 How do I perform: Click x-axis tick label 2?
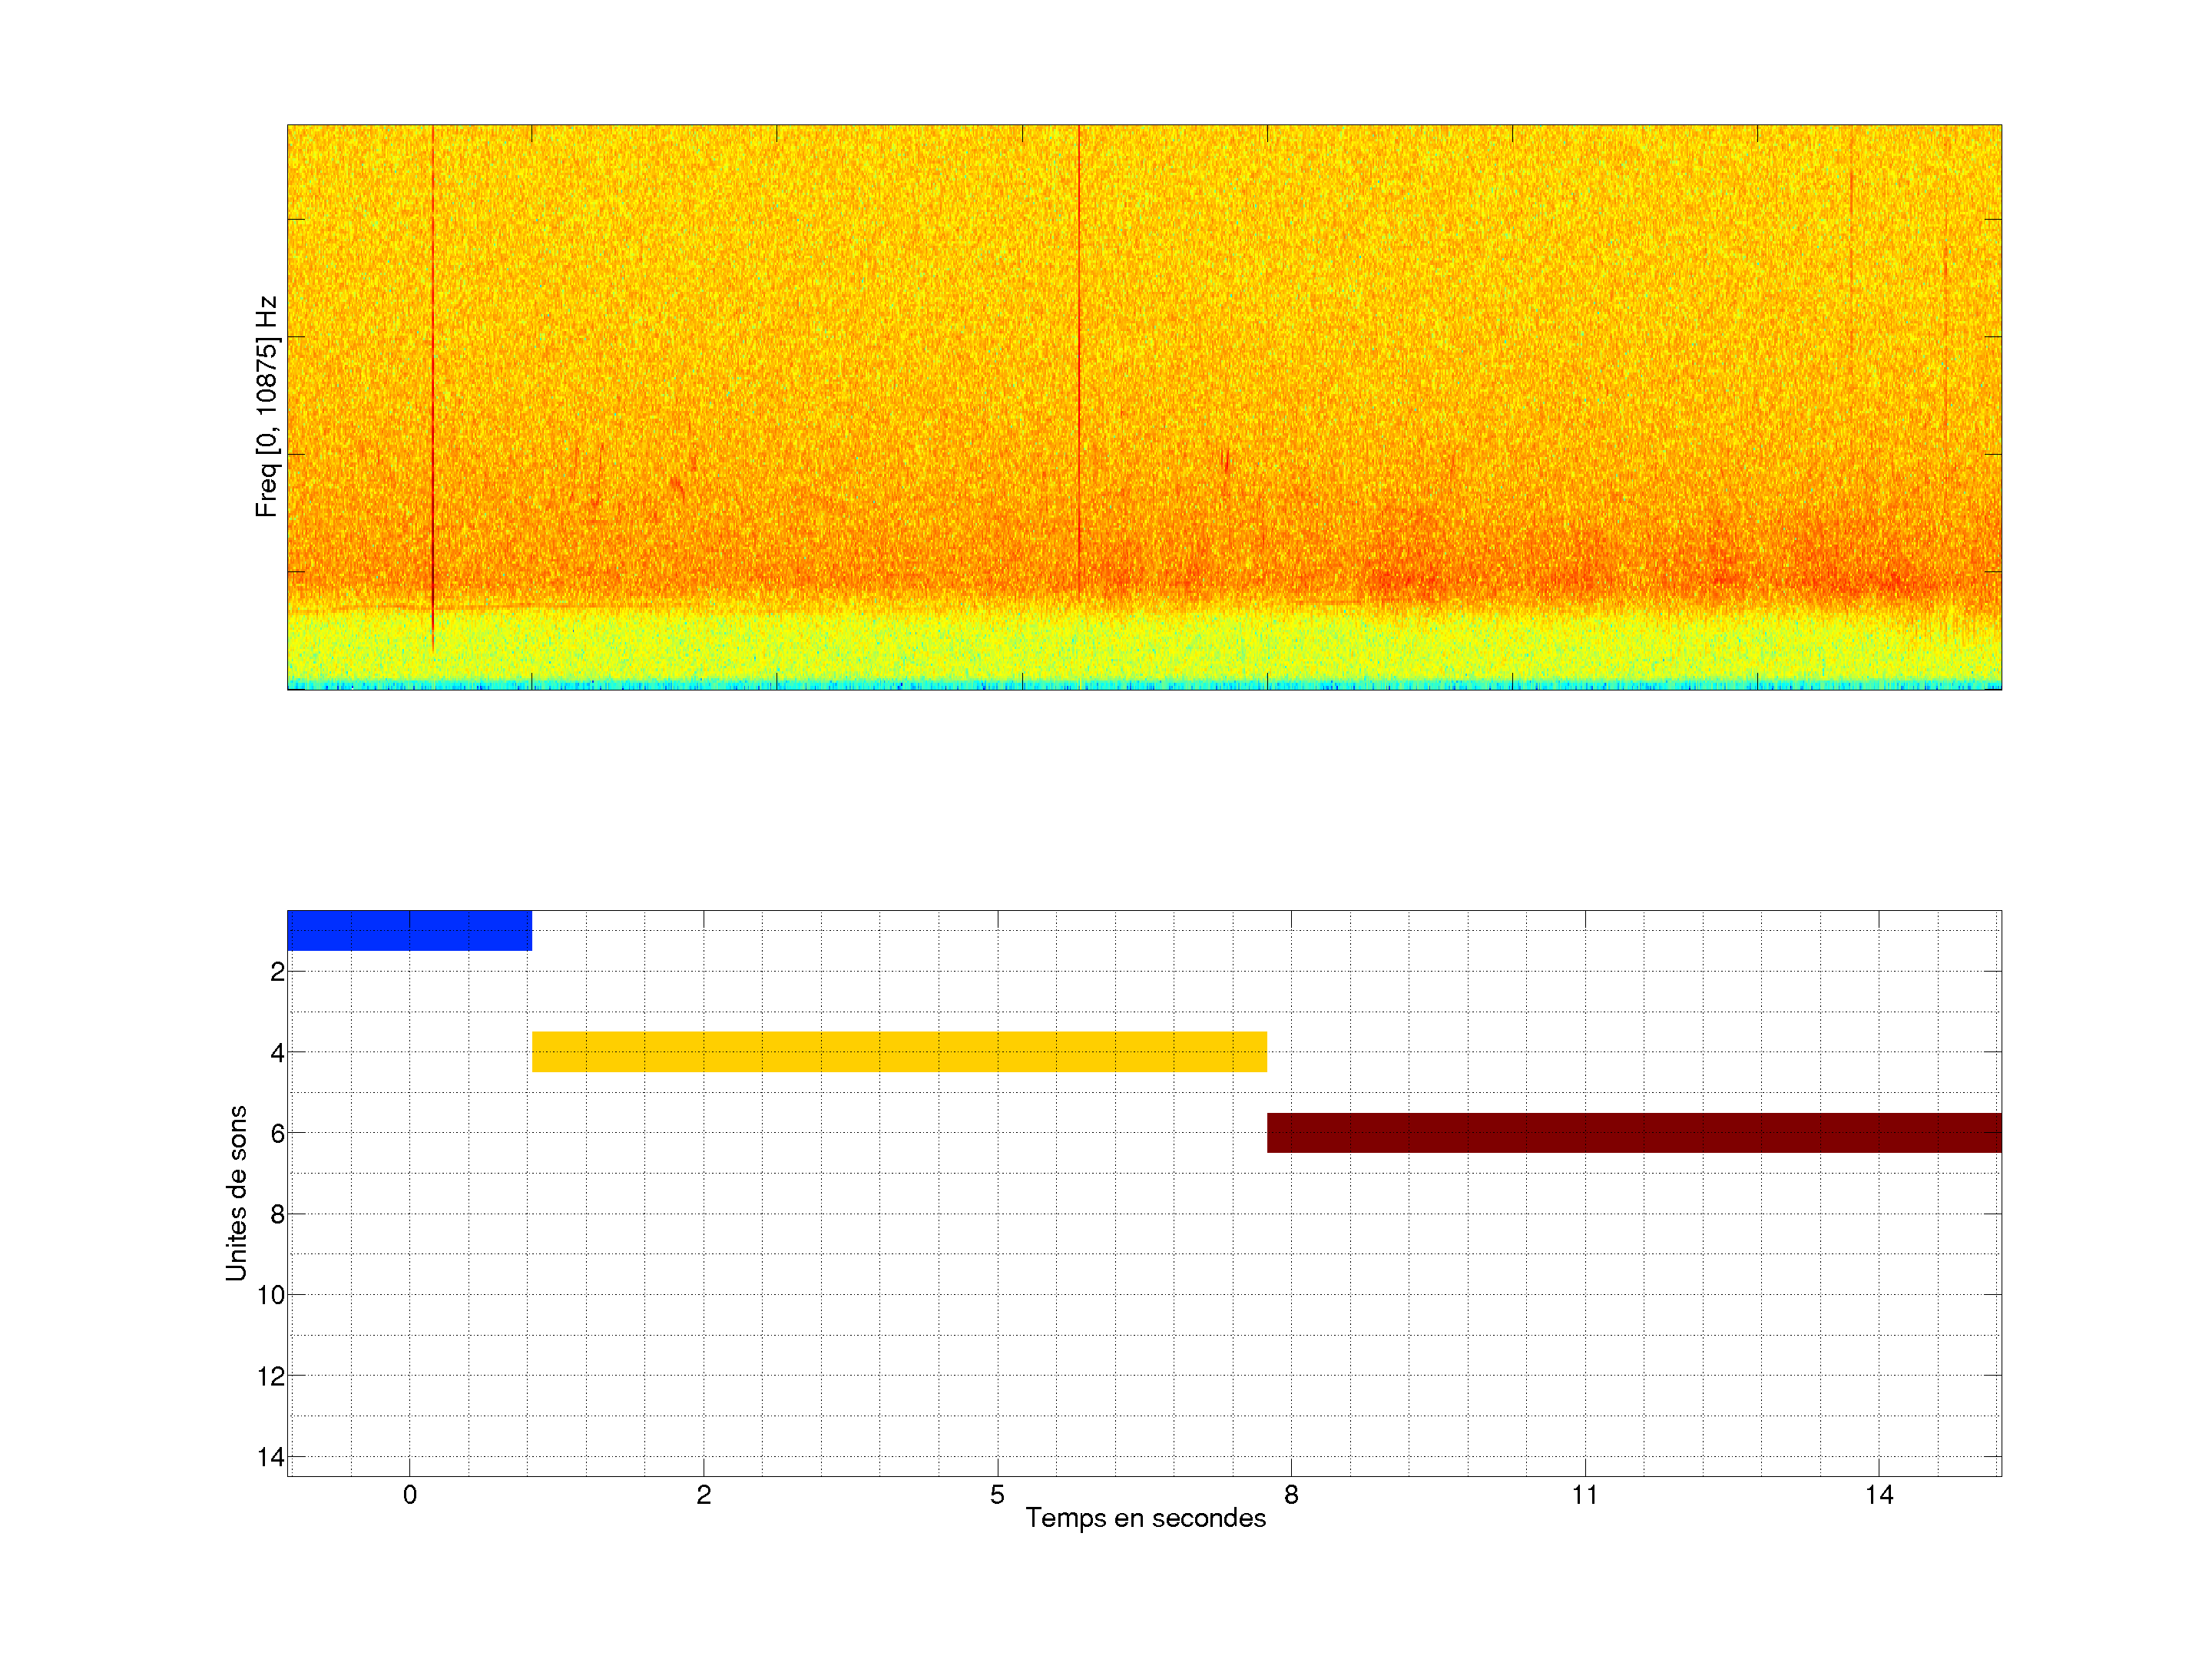tap(703, 1495)
